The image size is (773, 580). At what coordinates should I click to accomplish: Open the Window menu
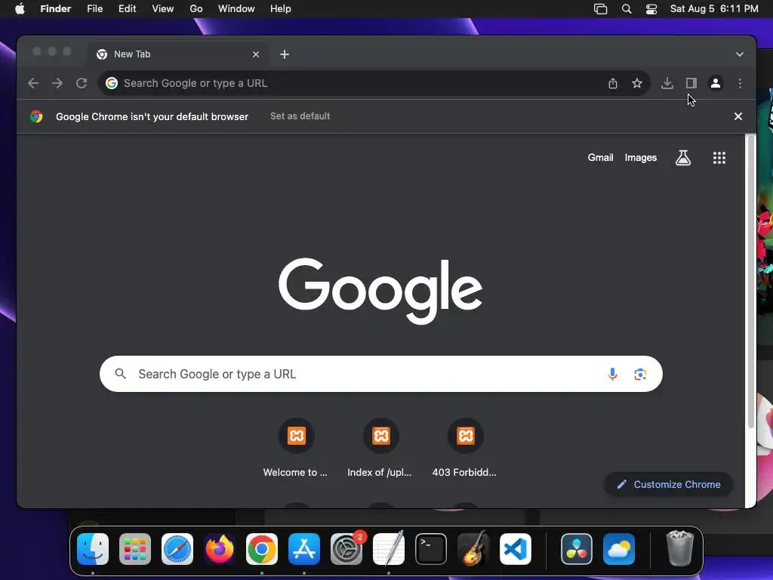click(236, 9)
